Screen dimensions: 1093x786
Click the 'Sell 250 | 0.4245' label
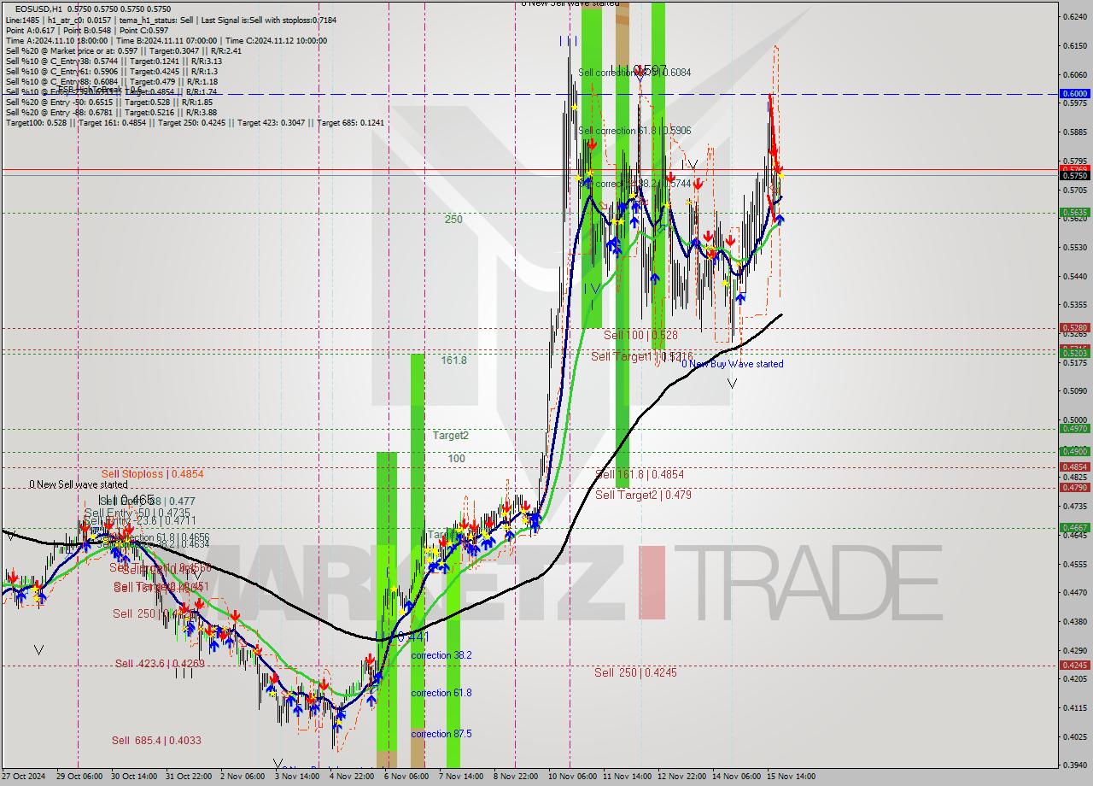pyautogui.click(x=635, y=672)
